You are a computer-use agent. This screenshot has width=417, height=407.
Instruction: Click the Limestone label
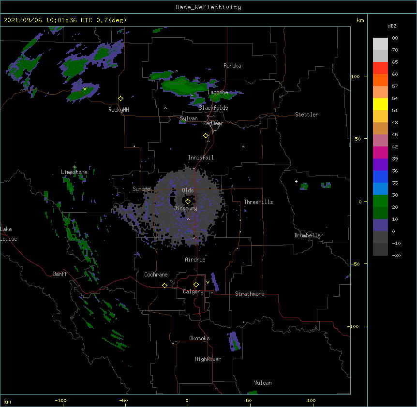click(x=74, y=172)
